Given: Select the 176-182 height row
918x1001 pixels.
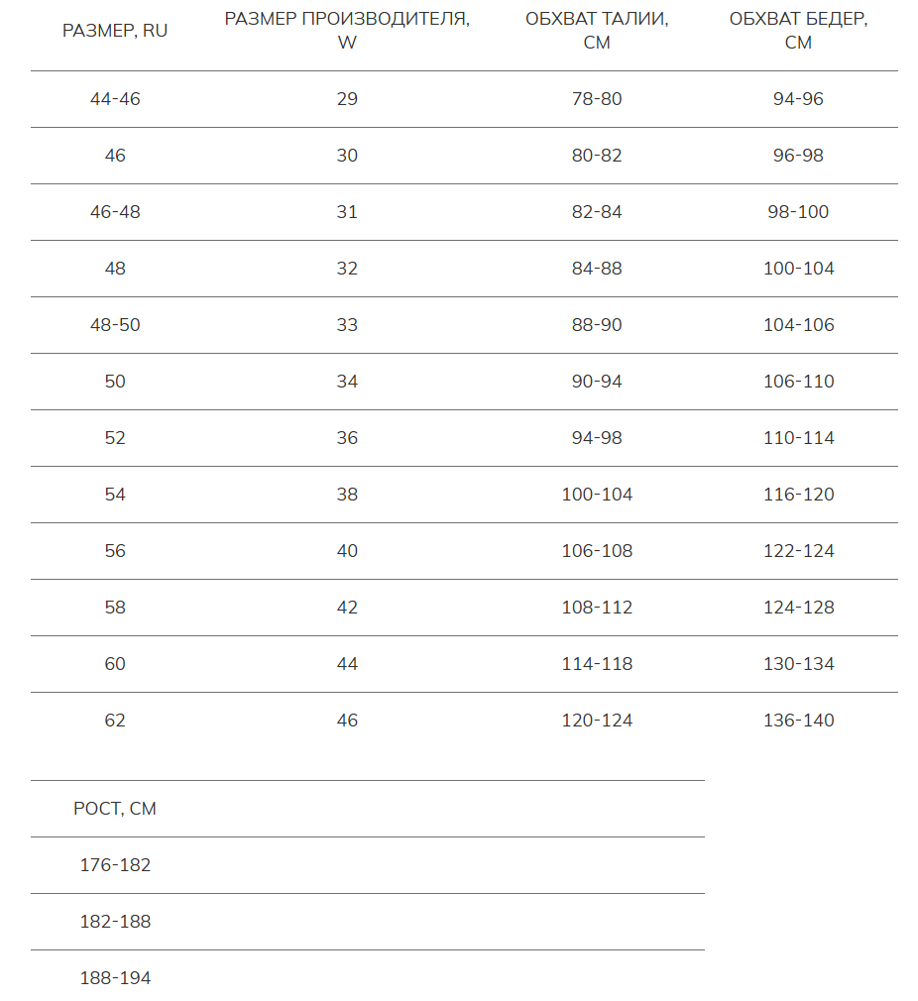Looking at the screenshot, I should [x=115, y=865].
